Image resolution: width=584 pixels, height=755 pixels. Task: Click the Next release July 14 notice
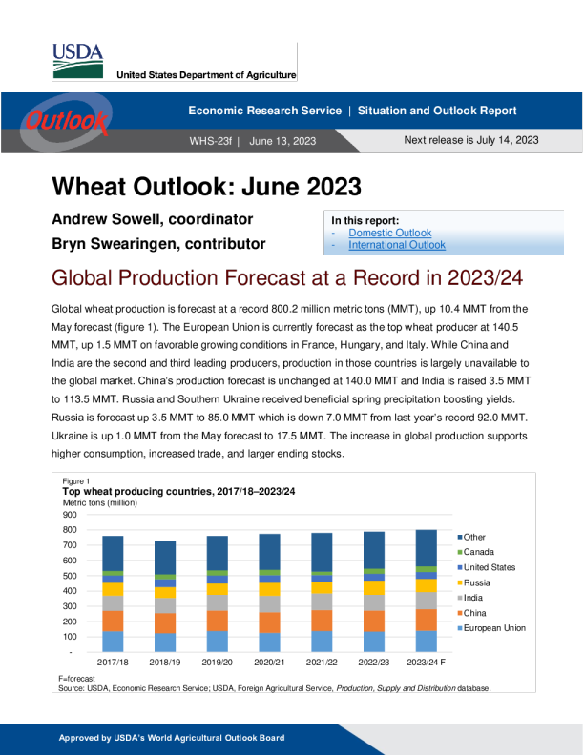[471, 140]
